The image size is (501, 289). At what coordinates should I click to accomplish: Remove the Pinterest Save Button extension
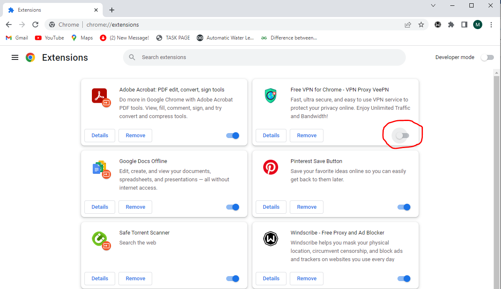click(307, 207)
